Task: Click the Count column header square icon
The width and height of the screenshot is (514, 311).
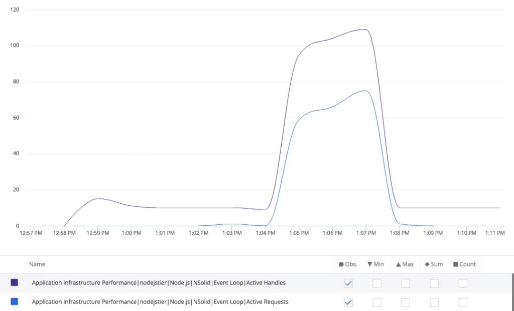Action: [456, 264]
